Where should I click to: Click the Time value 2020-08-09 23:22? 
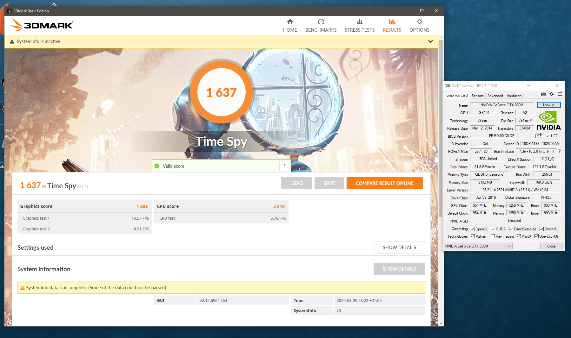pyautogui.click(x=359, y=300)
